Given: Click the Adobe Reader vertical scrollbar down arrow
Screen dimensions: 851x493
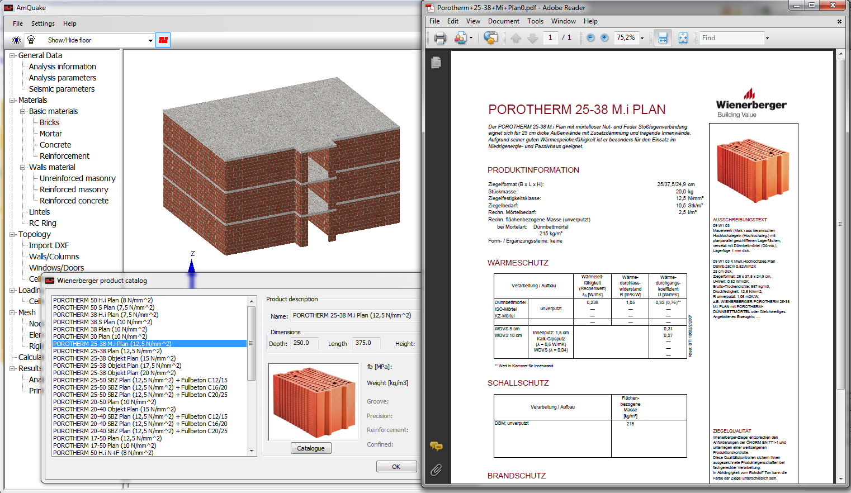Looking at the screenshot, I should [x=840, y=479].
